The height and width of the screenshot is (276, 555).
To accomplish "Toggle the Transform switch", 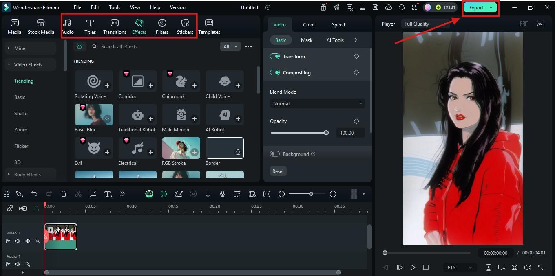I will click(x=275, y=56).
